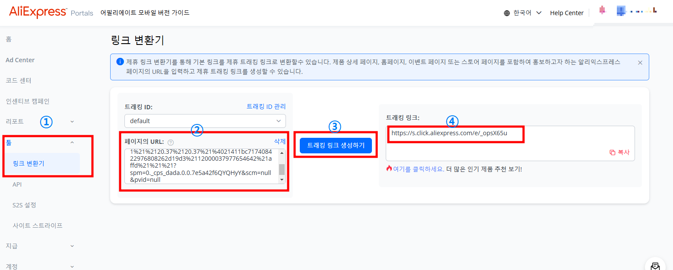Open the Help Center link
This screenshot has width=673, height=270.
click(x=567, y=13)
